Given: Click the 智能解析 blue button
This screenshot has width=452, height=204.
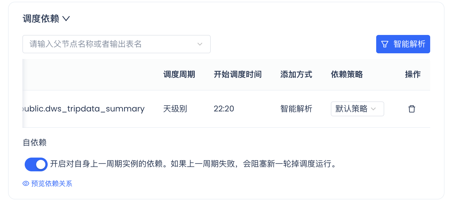Looking at the screenshot, I should [403, 44].
